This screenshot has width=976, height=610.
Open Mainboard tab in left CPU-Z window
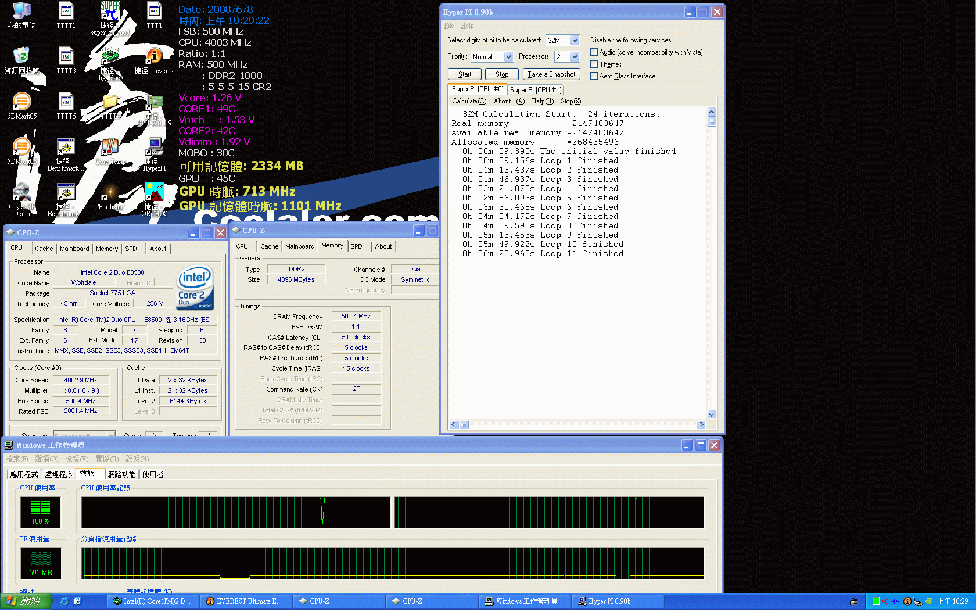pos(74,249)
